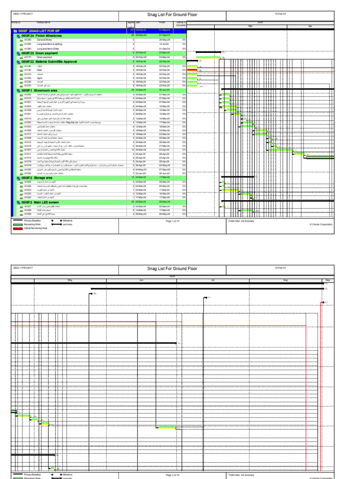The height and width of the screenshot is (479, 359).
Task: Click the Mar month header in the timeline
Action: 251,27
